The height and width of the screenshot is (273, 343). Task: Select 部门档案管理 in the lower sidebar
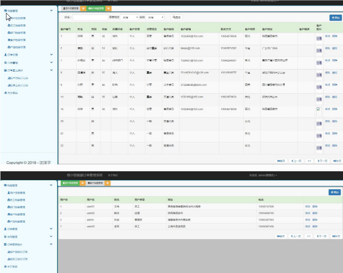coord(17,207)
